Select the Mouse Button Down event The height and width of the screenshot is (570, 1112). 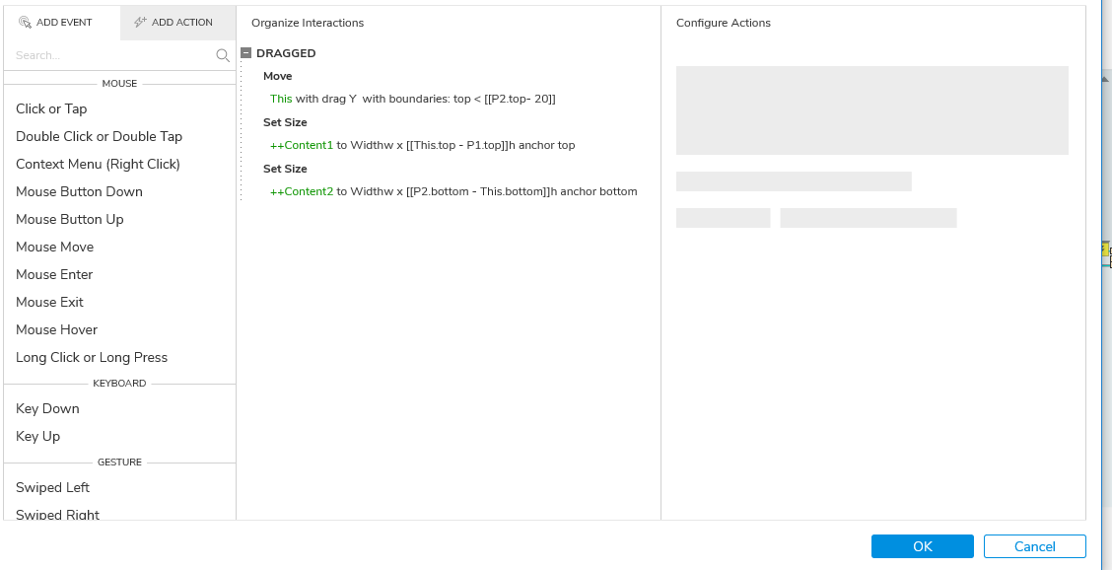[79, 191]
